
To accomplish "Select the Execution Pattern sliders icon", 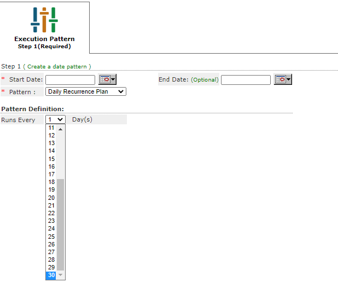I will pos(44,20).
